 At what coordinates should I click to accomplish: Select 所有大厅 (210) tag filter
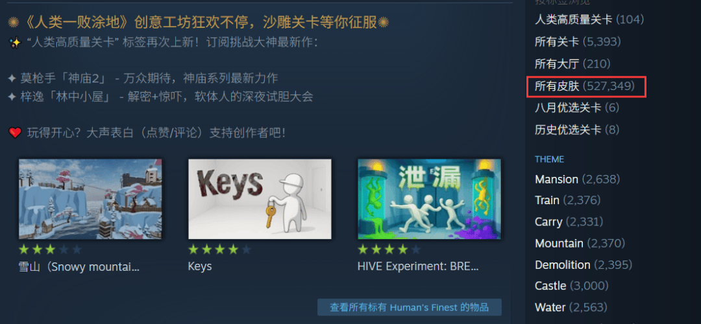[x=572, y=64]
